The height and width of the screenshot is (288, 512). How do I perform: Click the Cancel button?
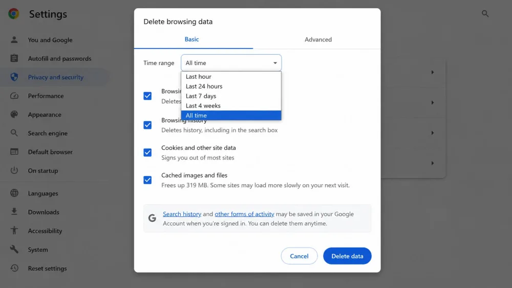click(299, 256)
